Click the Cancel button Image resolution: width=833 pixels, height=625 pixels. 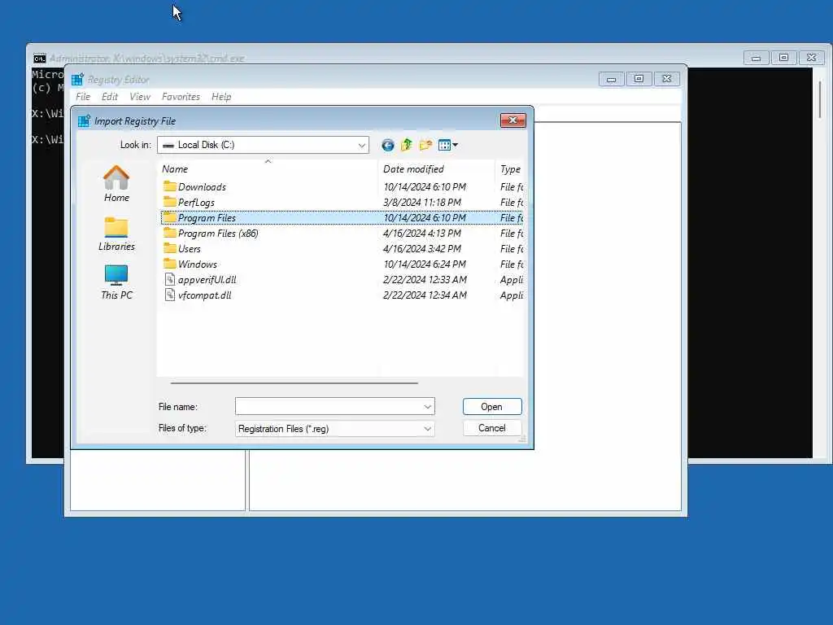pos(492,428)
